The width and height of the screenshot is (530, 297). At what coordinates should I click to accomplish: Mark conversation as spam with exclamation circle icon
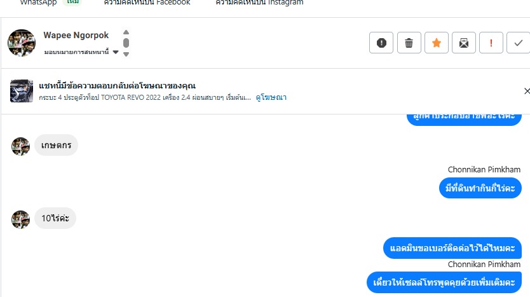(x=381, y=43)
